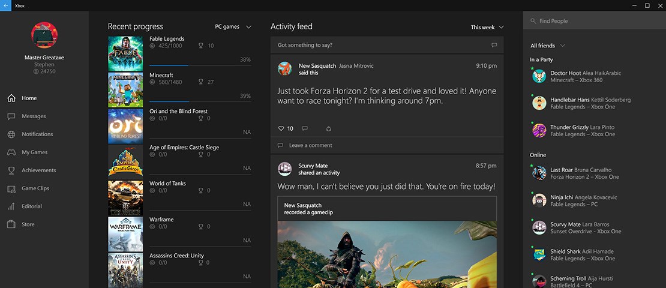Image resolution: width=666 pixels, height=288 pixels.
Task: Click the Master Greataxe profile avatar
Action: 44,35
